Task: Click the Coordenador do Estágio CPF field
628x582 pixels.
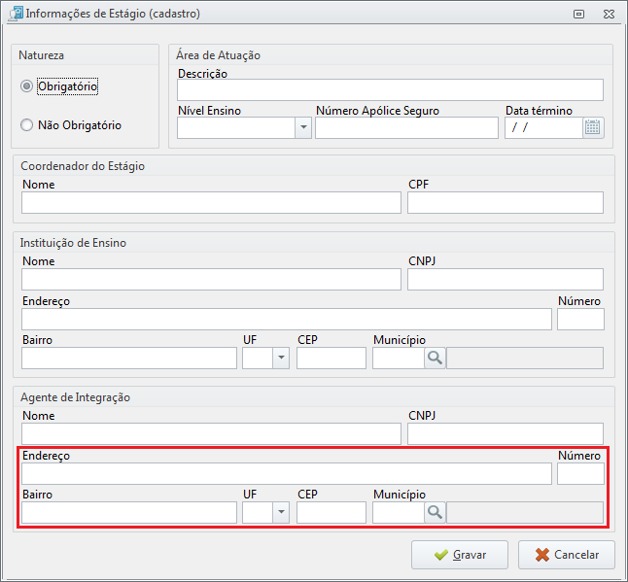Action: point(506,202)
